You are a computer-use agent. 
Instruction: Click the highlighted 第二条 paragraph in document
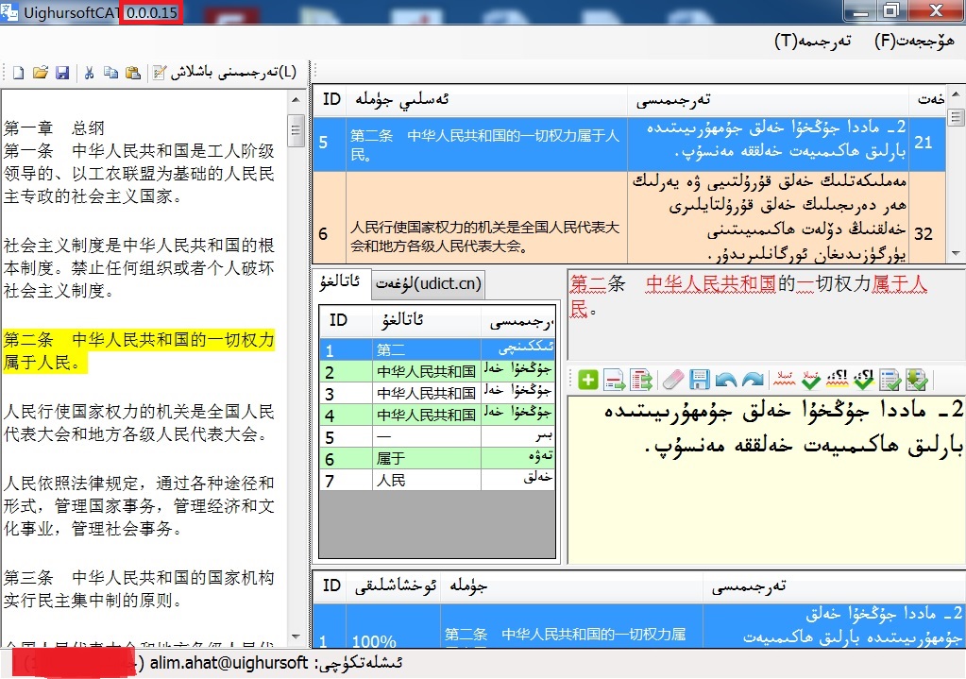(139, 350)
